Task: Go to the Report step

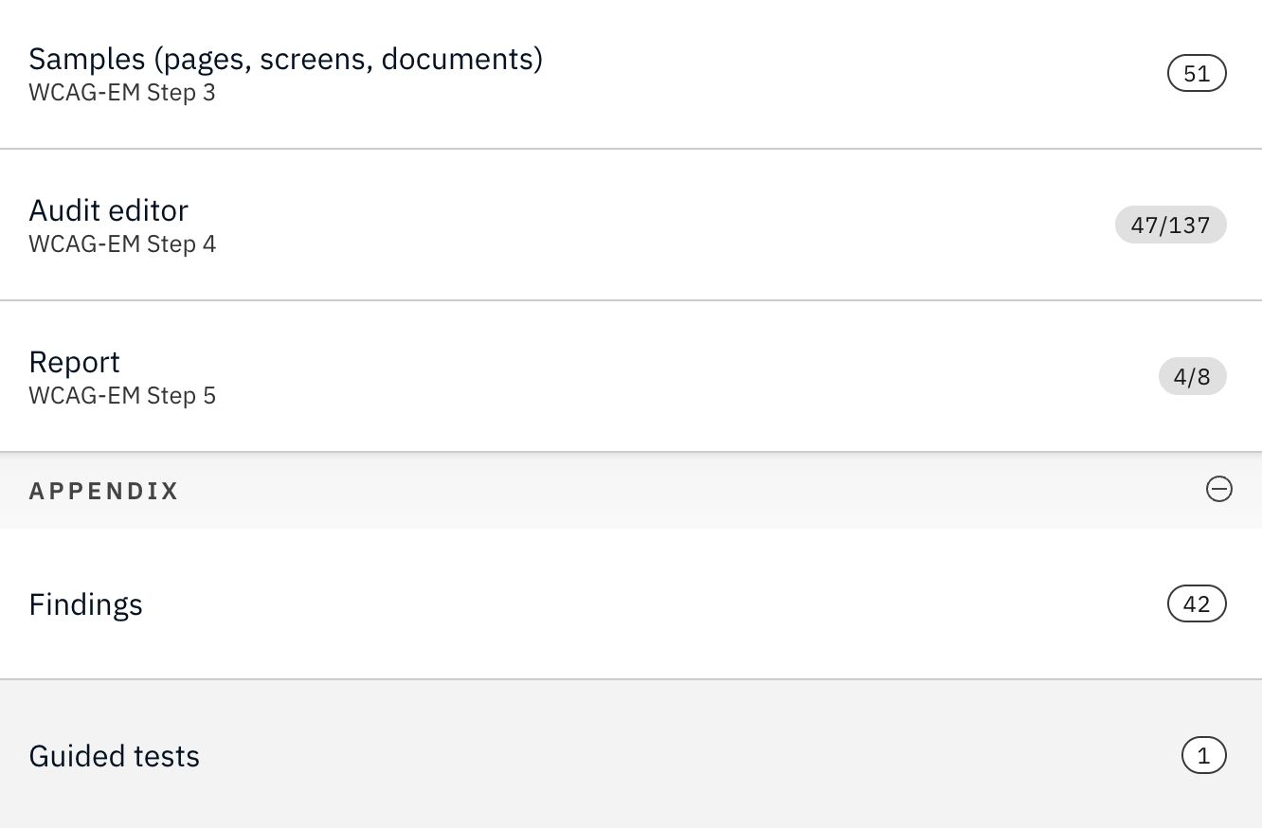Action: [75, 362]
